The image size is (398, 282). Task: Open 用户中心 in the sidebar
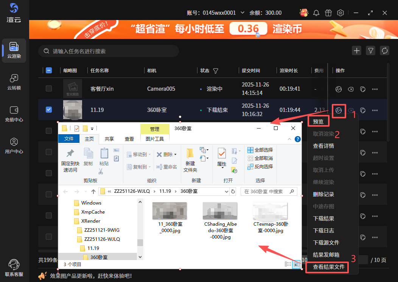(14, 145)
